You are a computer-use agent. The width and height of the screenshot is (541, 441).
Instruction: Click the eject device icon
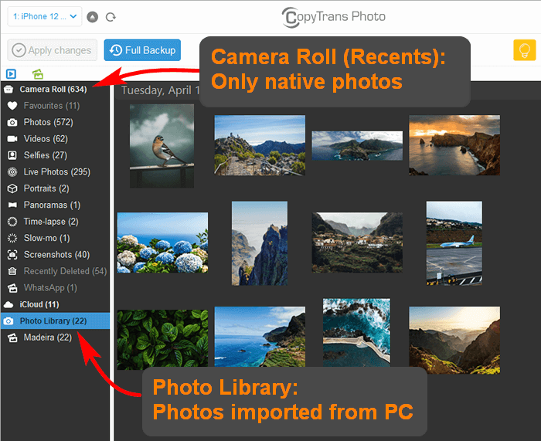coord(92,17)
